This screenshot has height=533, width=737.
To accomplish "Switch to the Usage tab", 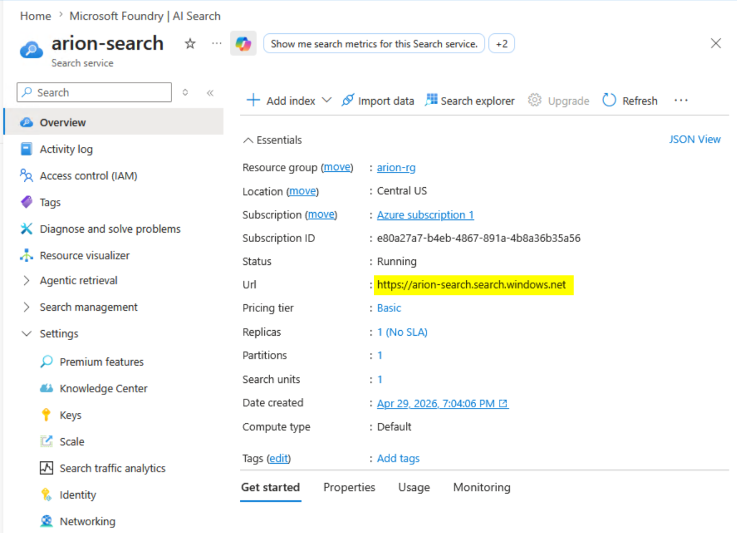I will pos(414,488).
